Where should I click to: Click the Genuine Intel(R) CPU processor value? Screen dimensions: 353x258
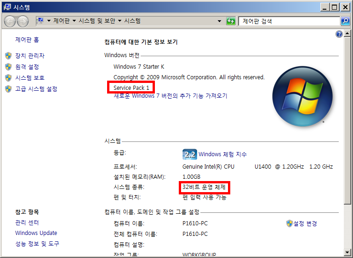208,167
